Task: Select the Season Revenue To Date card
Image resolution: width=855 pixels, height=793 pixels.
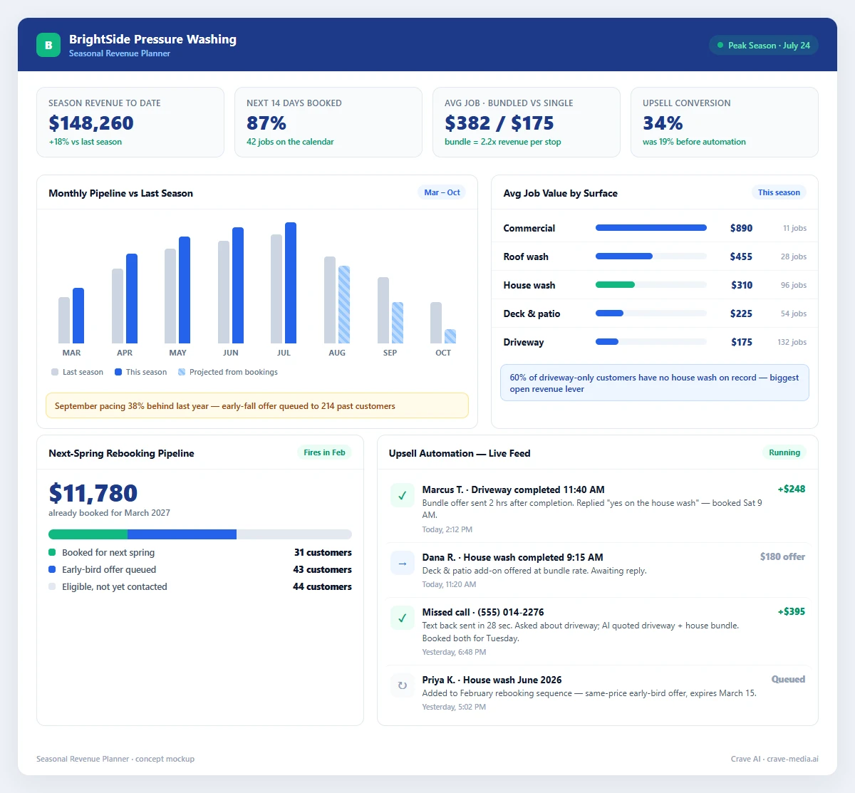Action: [130, 122]
